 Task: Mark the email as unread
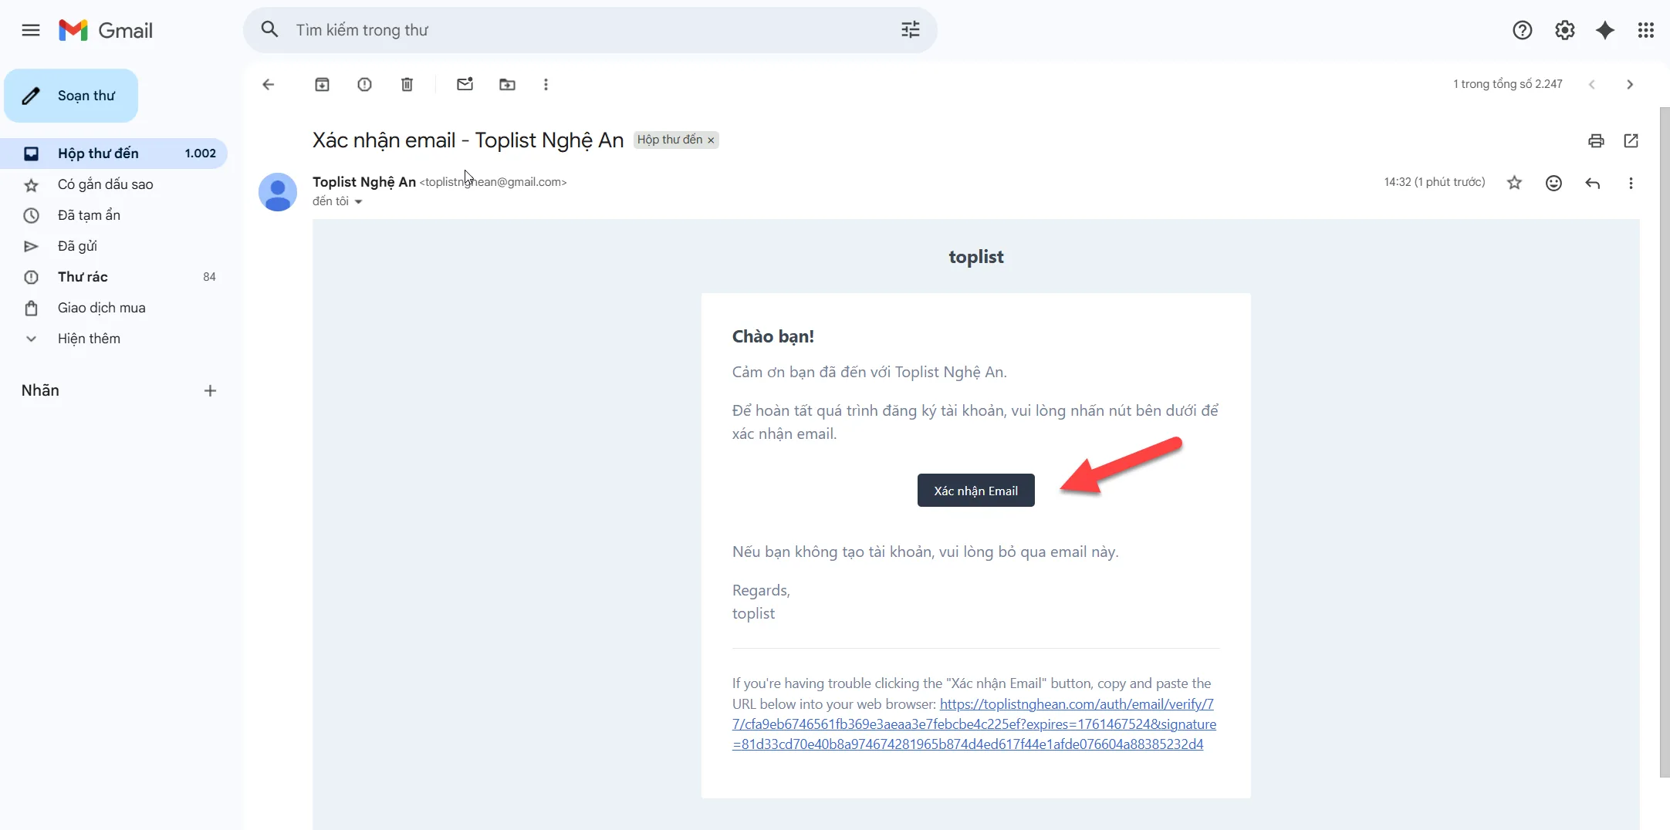click(465, 85)
